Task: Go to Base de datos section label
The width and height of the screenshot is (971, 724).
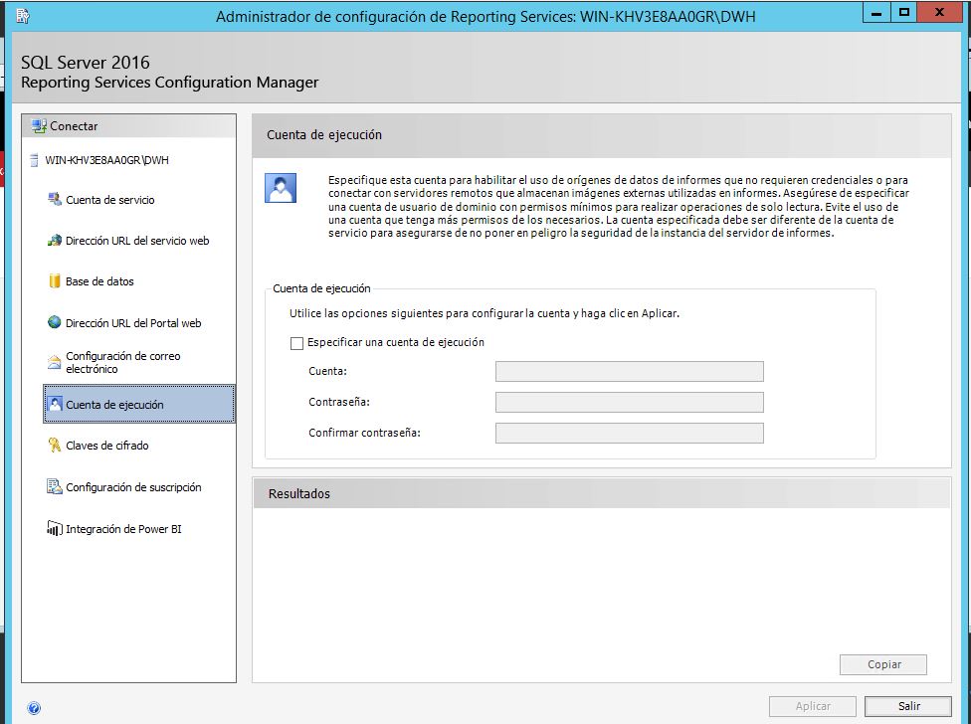Action: (x=99, y=281)
